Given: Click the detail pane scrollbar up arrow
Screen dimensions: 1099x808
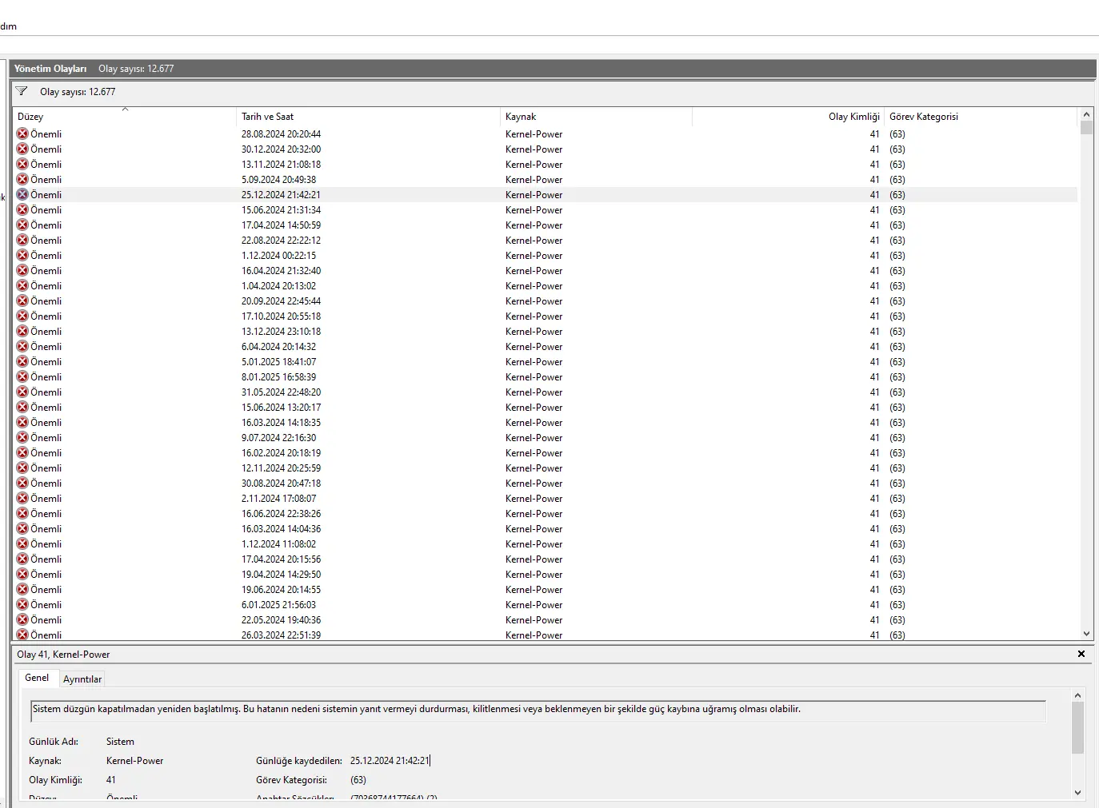Looking at the screenshot, I should [1077, 695].
